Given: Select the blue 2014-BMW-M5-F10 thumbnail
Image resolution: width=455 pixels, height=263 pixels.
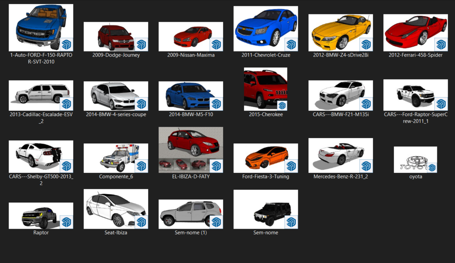Looking at the screenshot, I should [191, 96].
